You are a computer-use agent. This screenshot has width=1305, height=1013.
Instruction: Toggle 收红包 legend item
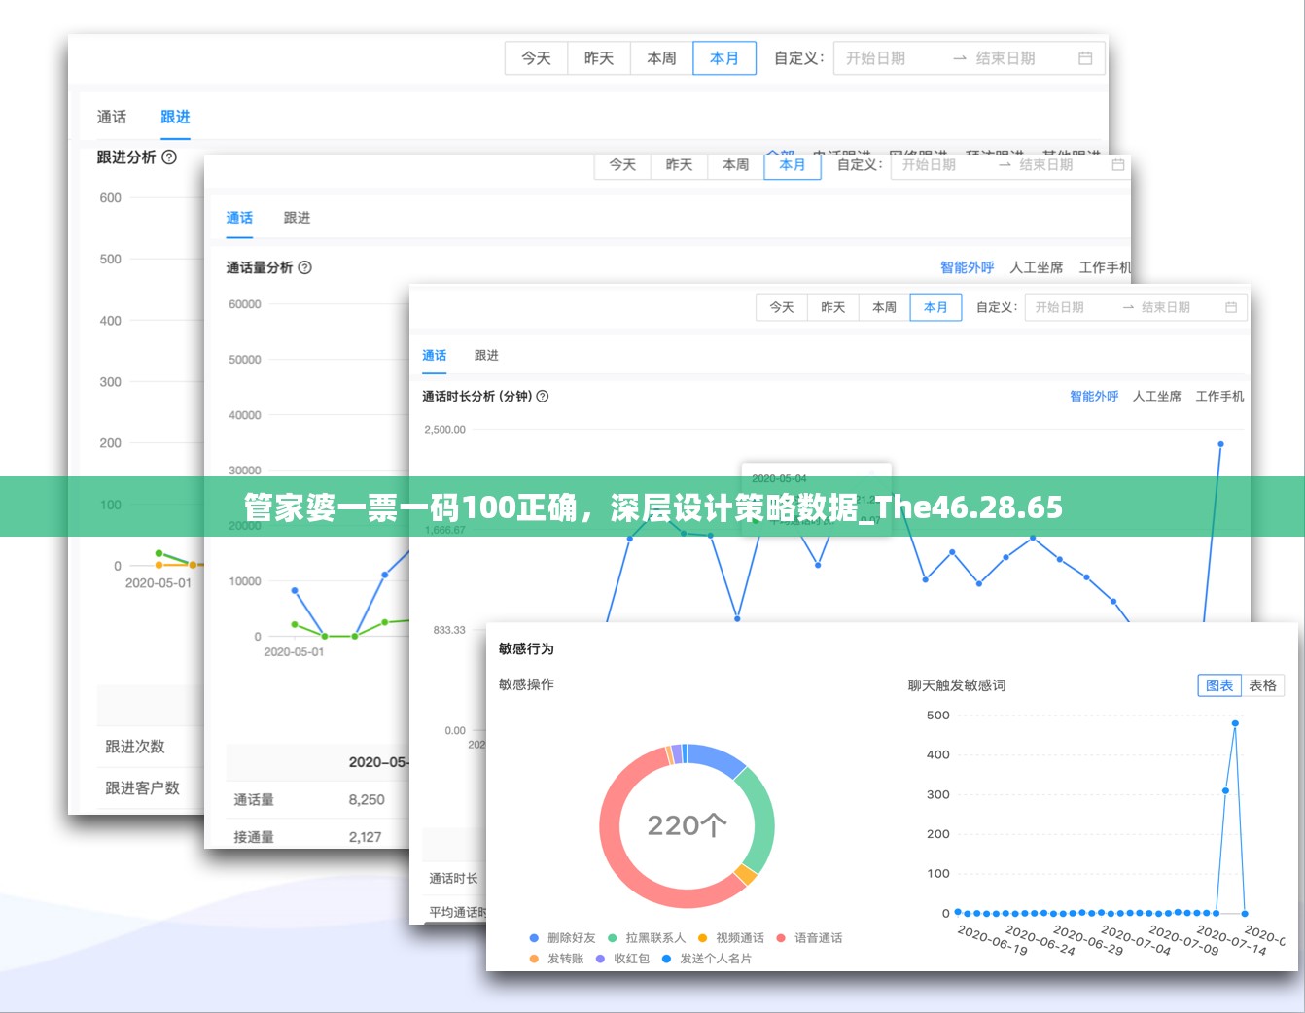[x=622, y=959]
